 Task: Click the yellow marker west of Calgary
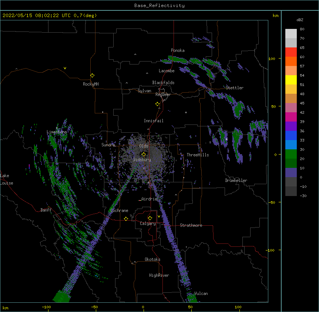126,219
